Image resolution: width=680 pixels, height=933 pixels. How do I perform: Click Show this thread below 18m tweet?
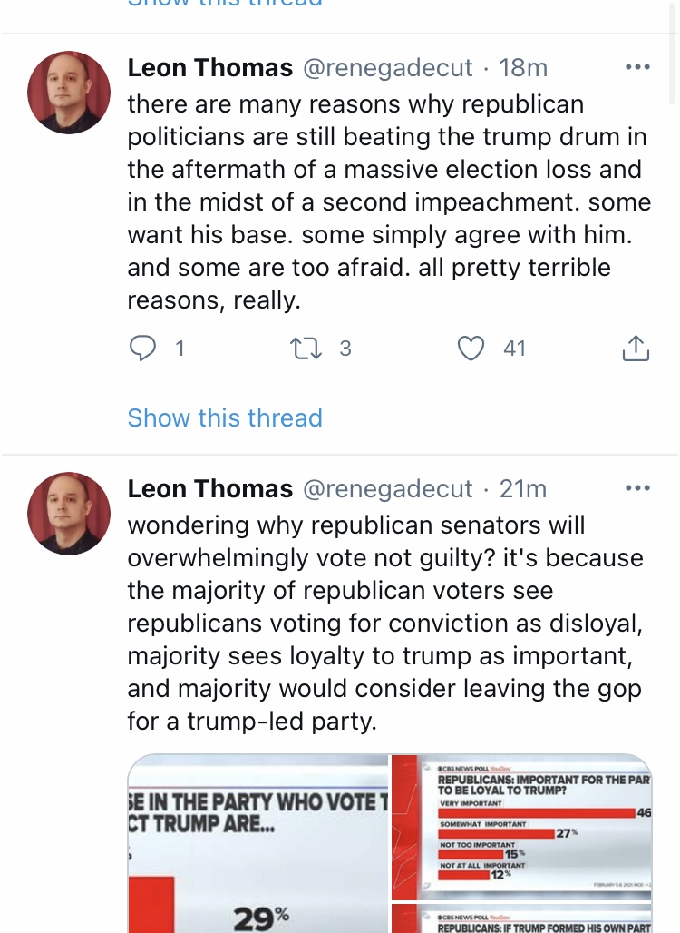(225, 417)
